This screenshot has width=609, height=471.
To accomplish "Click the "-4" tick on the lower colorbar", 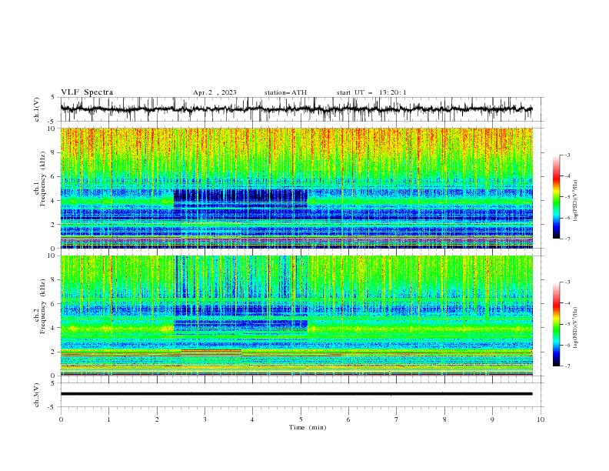I will [x=567, y=303].
